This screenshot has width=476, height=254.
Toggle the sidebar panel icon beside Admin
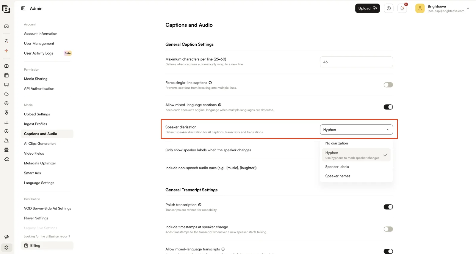click(23, 8)
